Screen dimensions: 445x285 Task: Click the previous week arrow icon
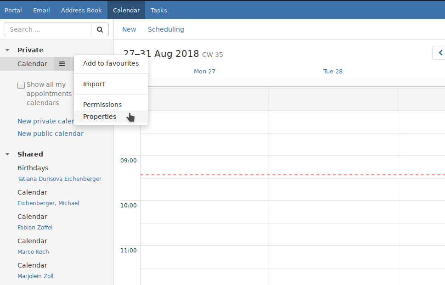[x=440, y=53]
